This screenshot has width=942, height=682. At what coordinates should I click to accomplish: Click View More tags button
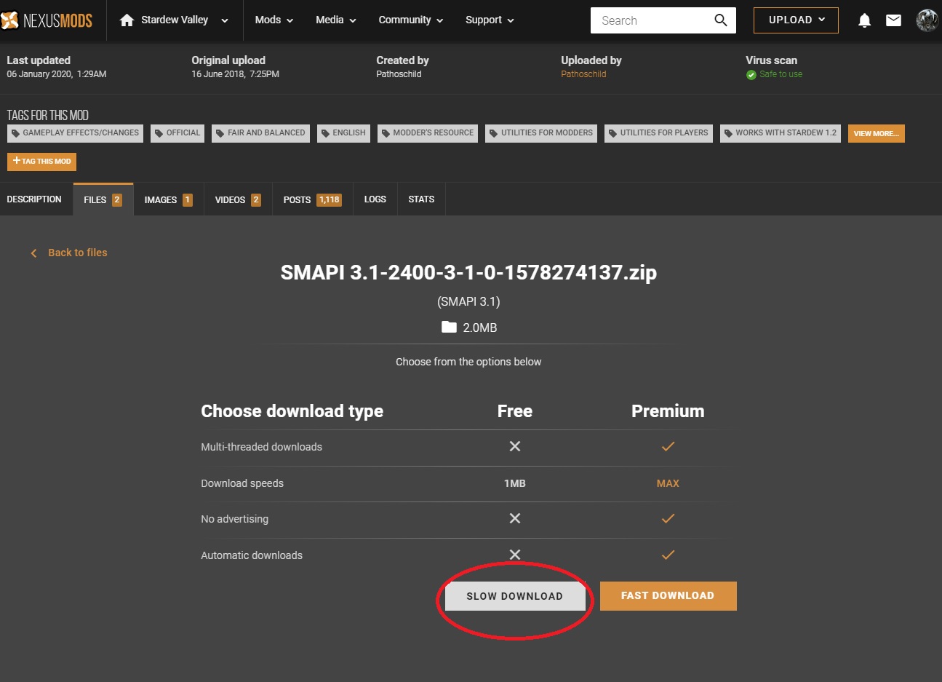tap(876, 133)
